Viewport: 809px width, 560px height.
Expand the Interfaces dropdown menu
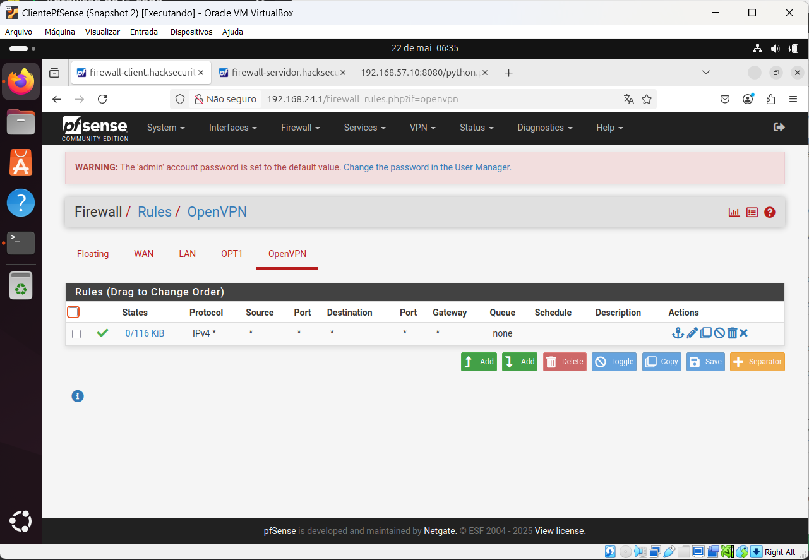coord(233,128)
